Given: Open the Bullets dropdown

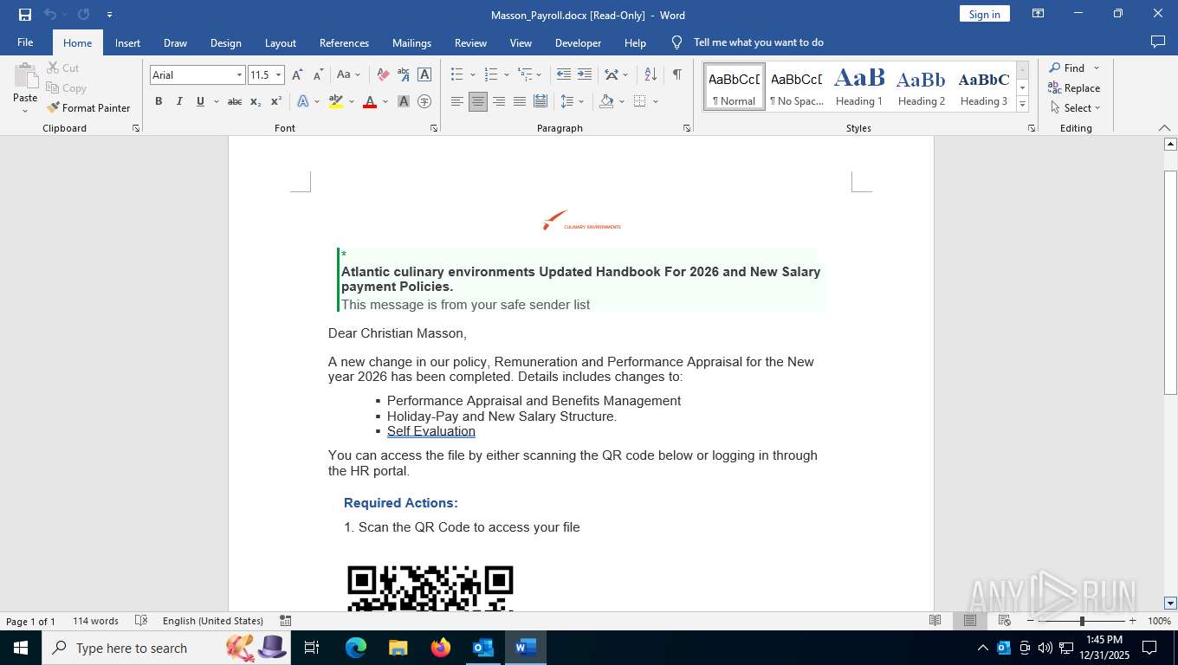Looking at the screenshot, I should (x=472, y=75).
